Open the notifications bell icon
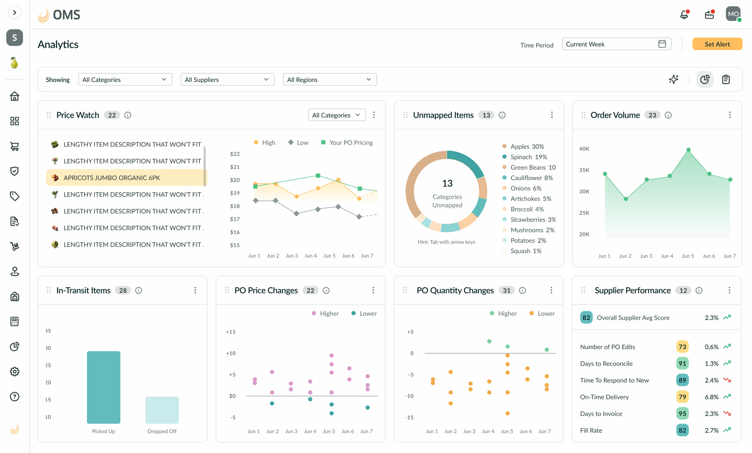This screenshot has width=752, height=453. tap(685, 14)
